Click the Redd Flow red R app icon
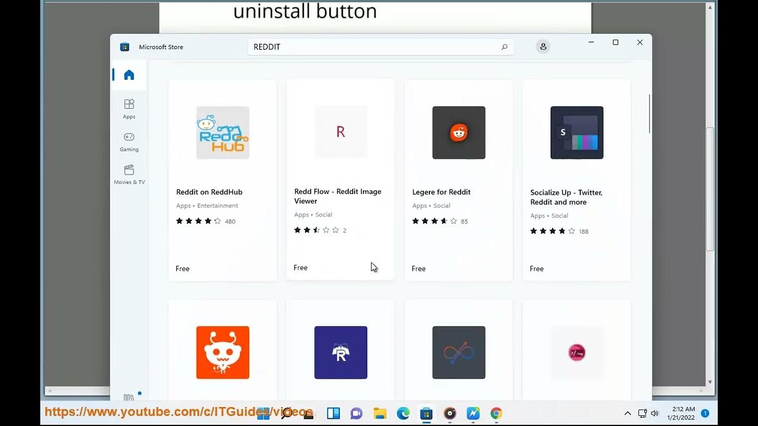758x426 pixels. [x=341, y=132]
